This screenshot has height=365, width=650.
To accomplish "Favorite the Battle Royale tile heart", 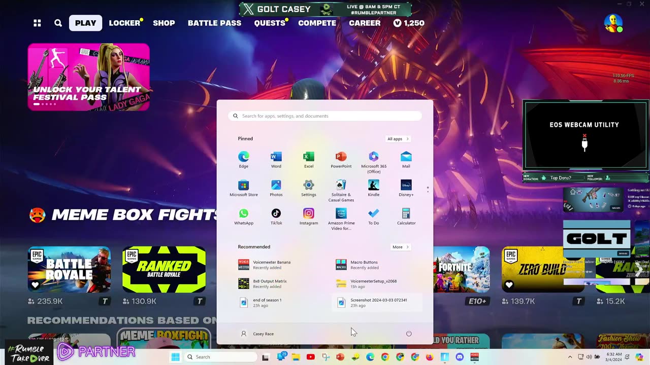I will point(35,285).
